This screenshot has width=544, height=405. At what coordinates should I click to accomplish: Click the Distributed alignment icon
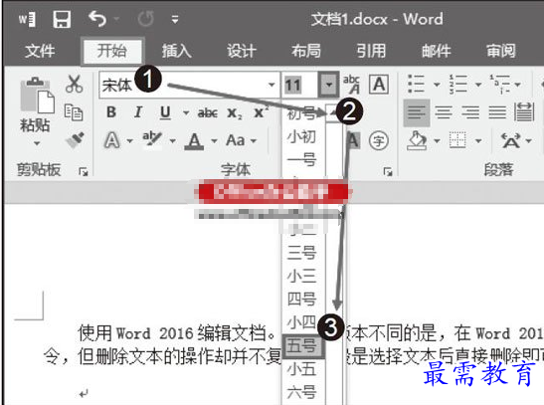click(524, 112)
